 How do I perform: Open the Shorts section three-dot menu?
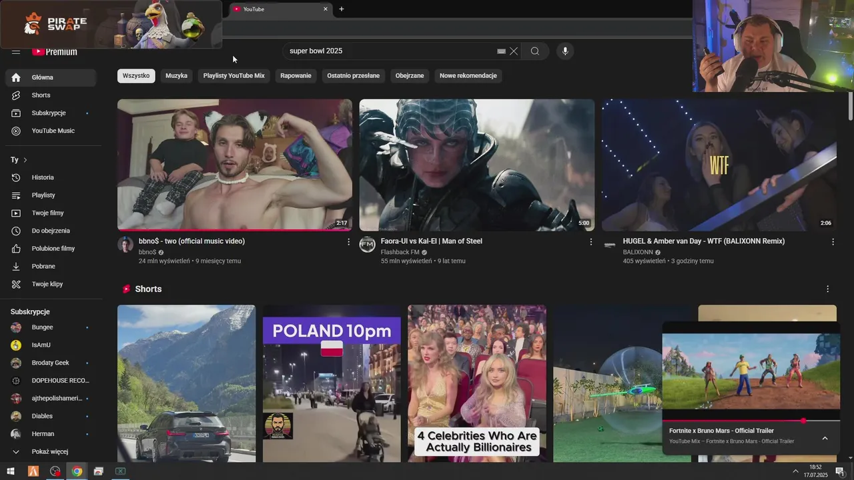coord(827,289)
